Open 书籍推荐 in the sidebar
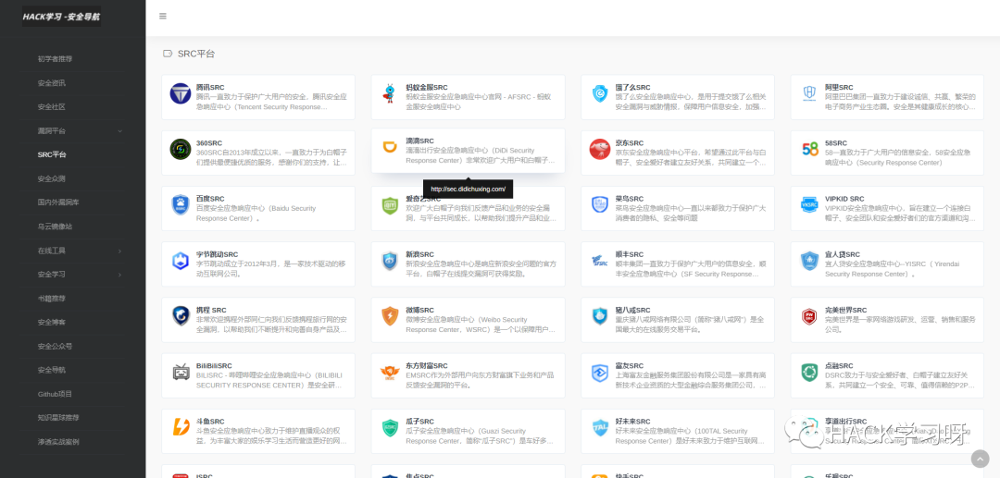This screenshot has width=1000, height=478. 52,298
